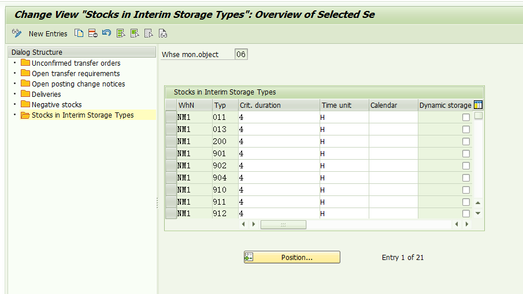Click table select-all corner cell
Viewport: 523px width, 294px height.
(x=171, y=105)
